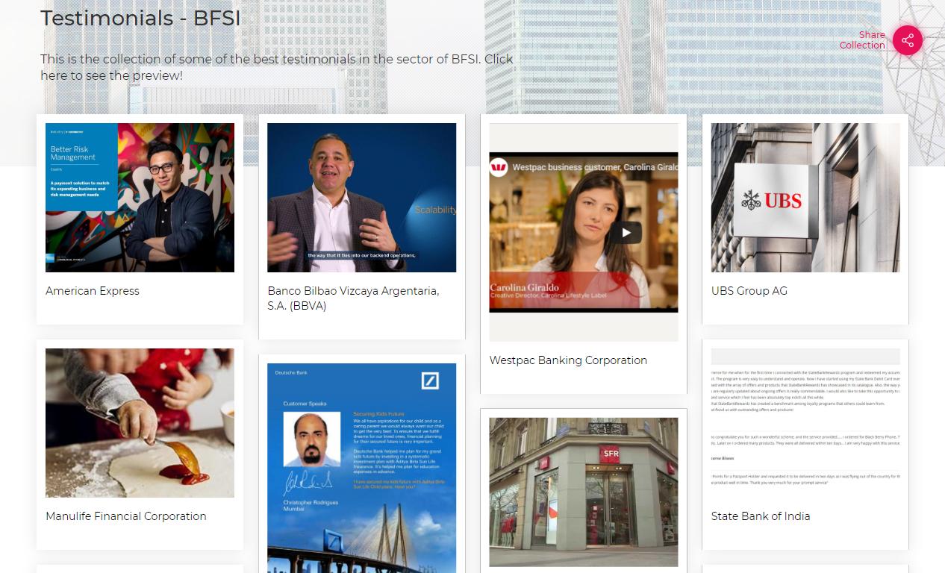Click 'Banco Bilbao Vizcaya Argentaria, S.A. (BBVA)' title

coord(354,298)
